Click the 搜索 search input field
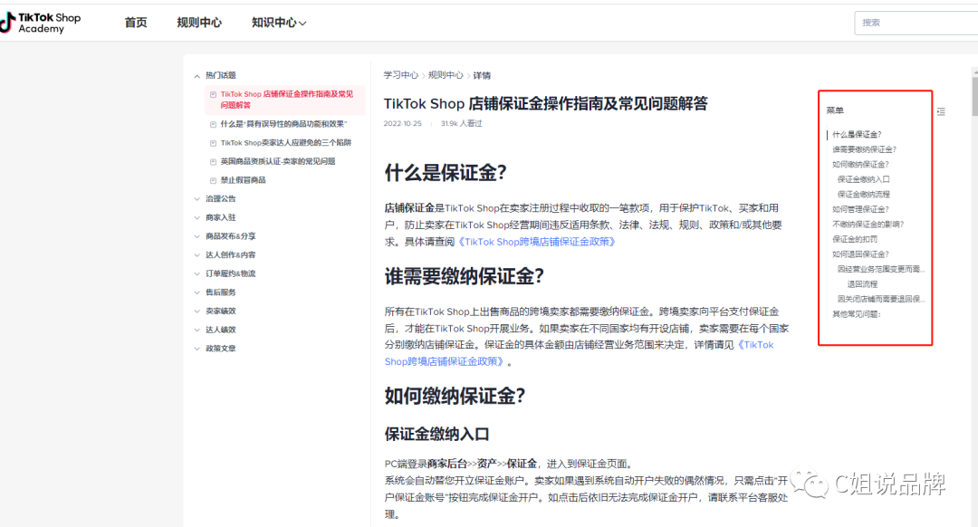The width and height of the screenshot is (978, 527). pyautogui.click(x=916, y=22)
